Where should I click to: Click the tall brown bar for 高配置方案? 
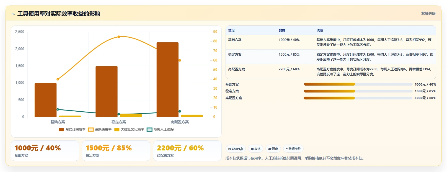[x=167, y=79]
